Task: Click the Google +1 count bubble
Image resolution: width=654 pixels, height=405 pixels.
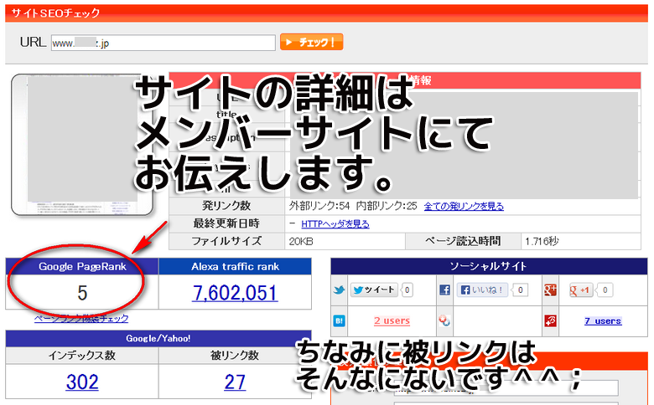Action: pos(605,290)
